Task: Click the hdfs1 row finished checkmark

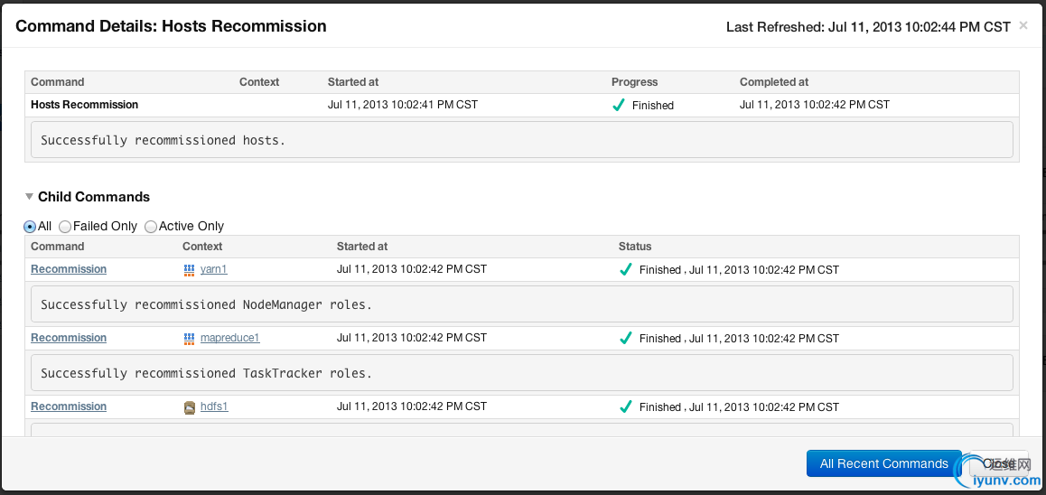Action: click(x=626, y=406)
